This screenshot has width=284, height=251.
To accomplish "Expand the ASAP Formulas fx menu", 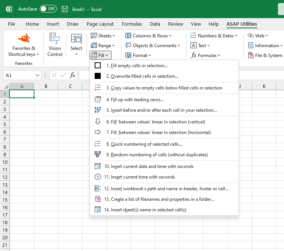I will pyautogui.click(x=206, y=55).
